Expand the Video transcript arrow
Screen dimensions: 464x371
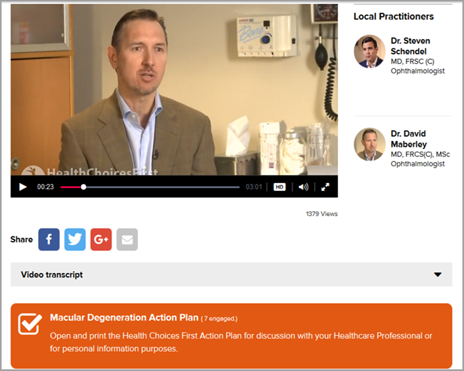coord(437,274)
